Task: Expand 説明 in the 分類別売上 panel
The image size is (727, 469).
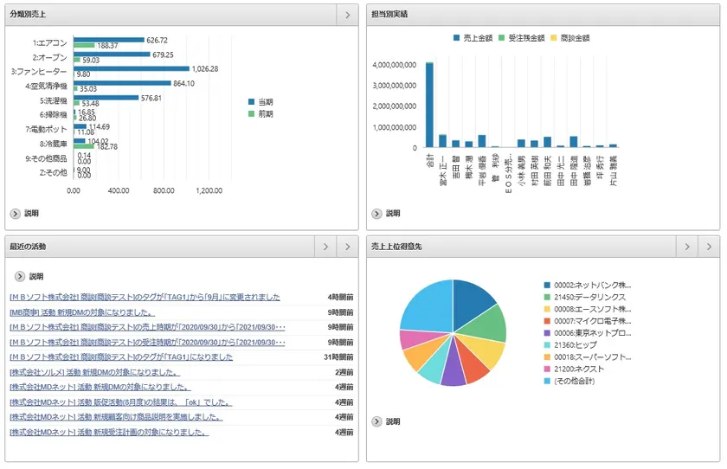Action: coord(24,213)
